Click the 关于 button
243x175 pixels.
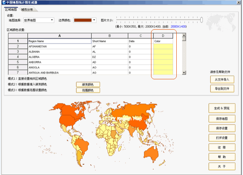[x=222, y=167]
